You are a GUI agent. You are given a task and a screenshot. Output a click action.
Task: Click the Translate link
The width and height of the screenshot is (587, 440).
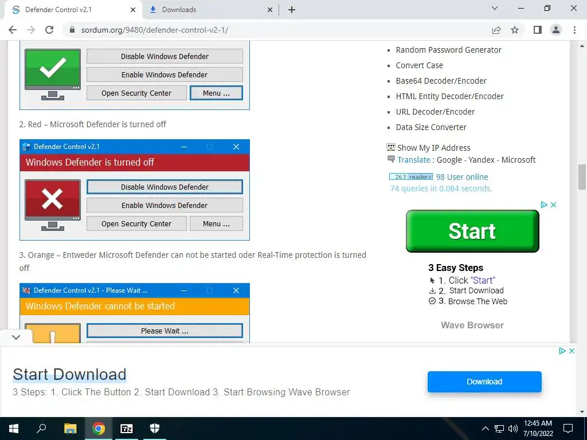pyautogui.click(x=414, y=160)
